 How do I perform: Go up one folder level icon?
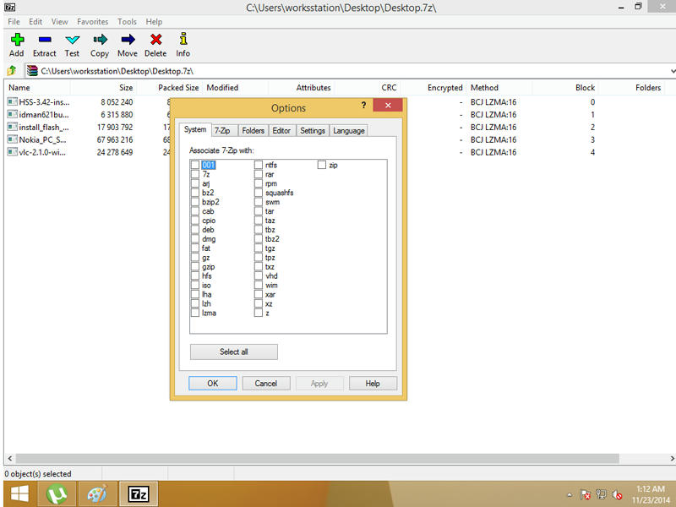pos(12,71)
